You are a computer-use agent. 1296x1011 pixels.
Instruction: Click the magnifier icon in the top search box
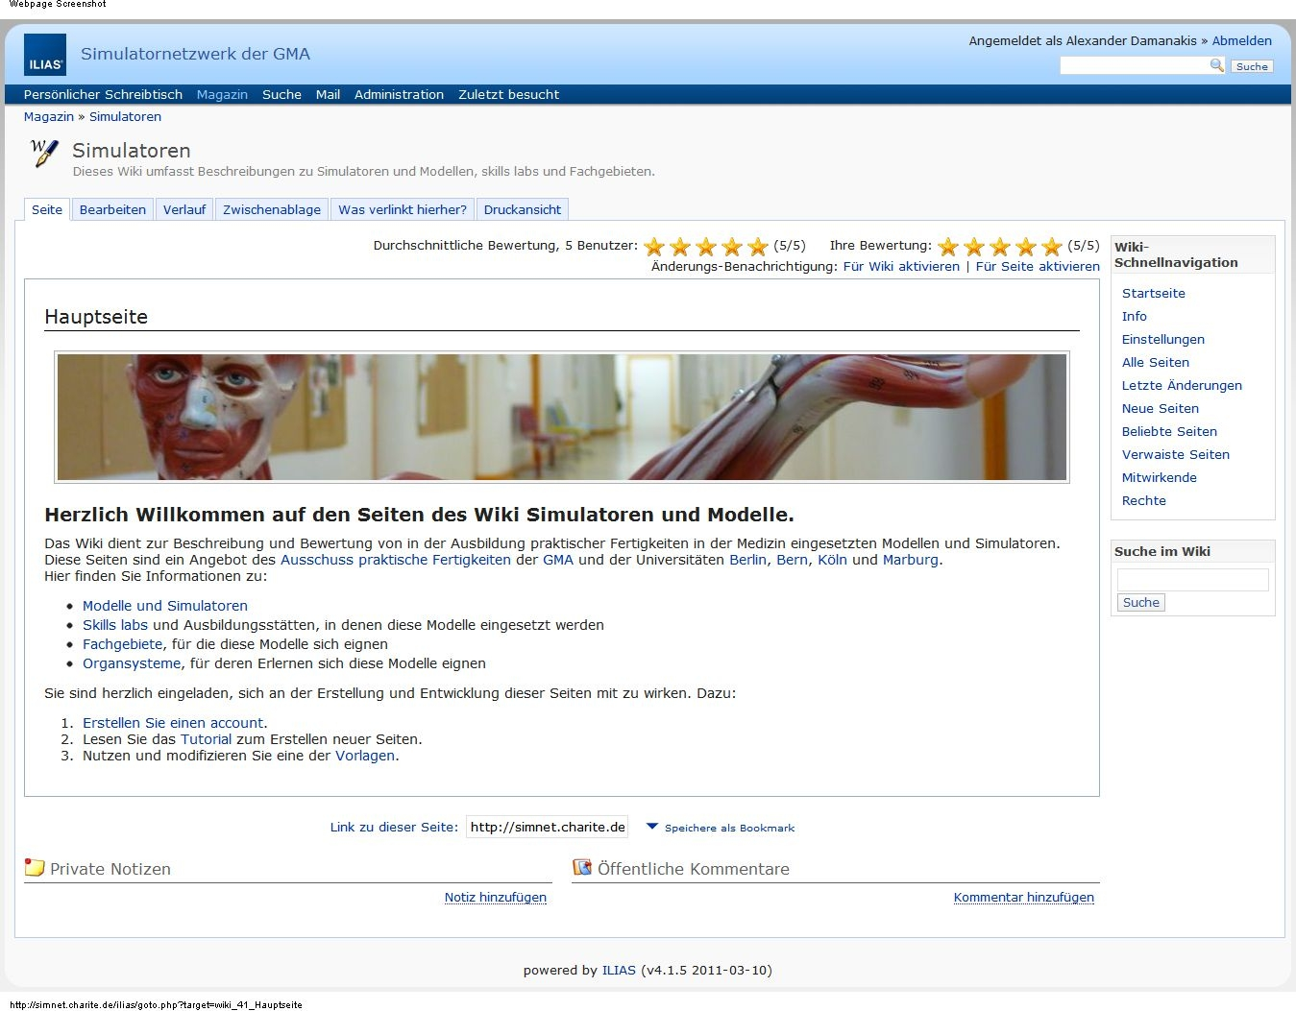click(1216, 65)
